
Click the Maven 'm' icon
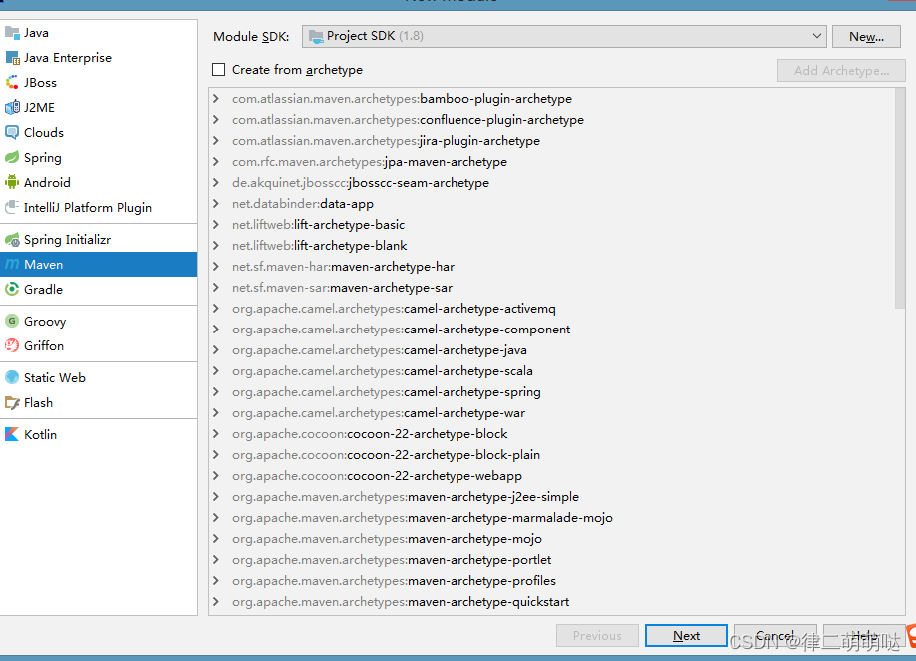pyautogui.click(x=12, y=265)
